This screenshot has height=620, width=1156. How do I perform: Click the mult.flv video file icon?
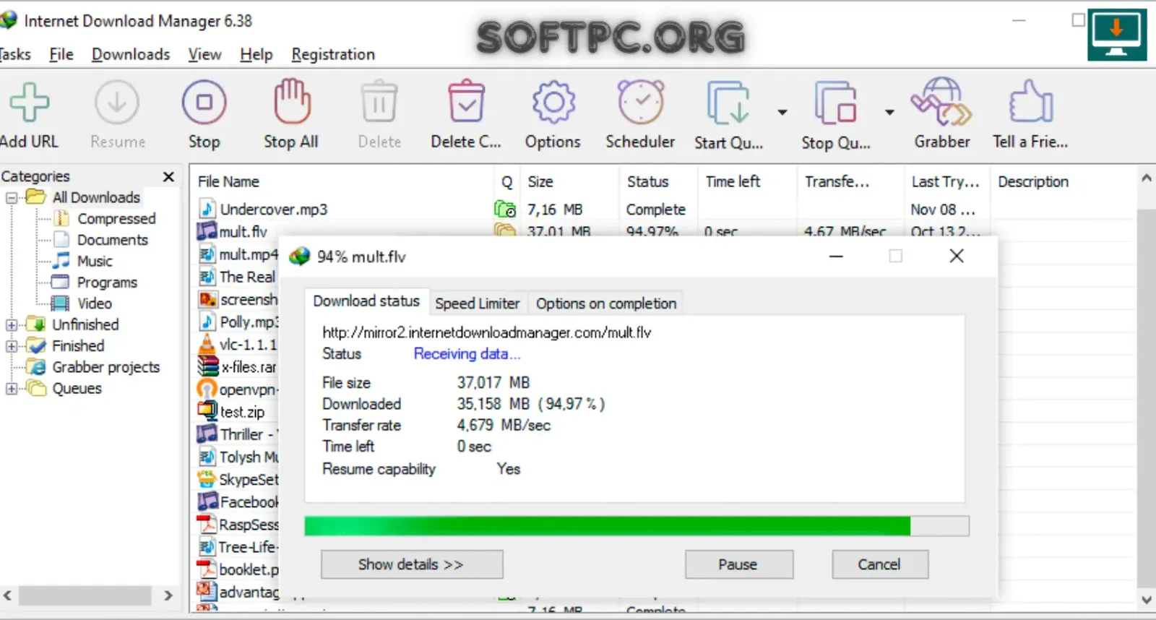point(207,231)
